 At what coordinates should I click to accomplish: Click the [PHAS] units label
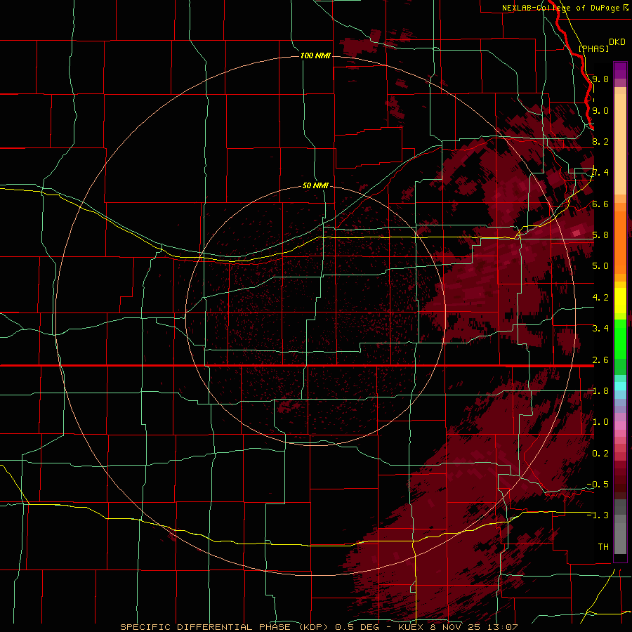point(593,48)
